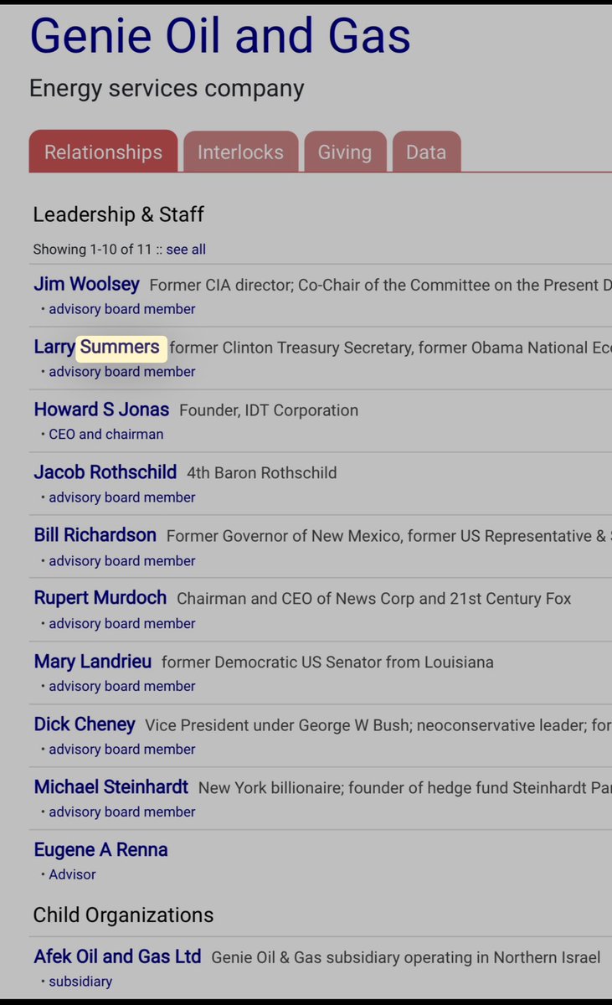Switch to the Interlocks tab
612x1005 pixels.
240,152
